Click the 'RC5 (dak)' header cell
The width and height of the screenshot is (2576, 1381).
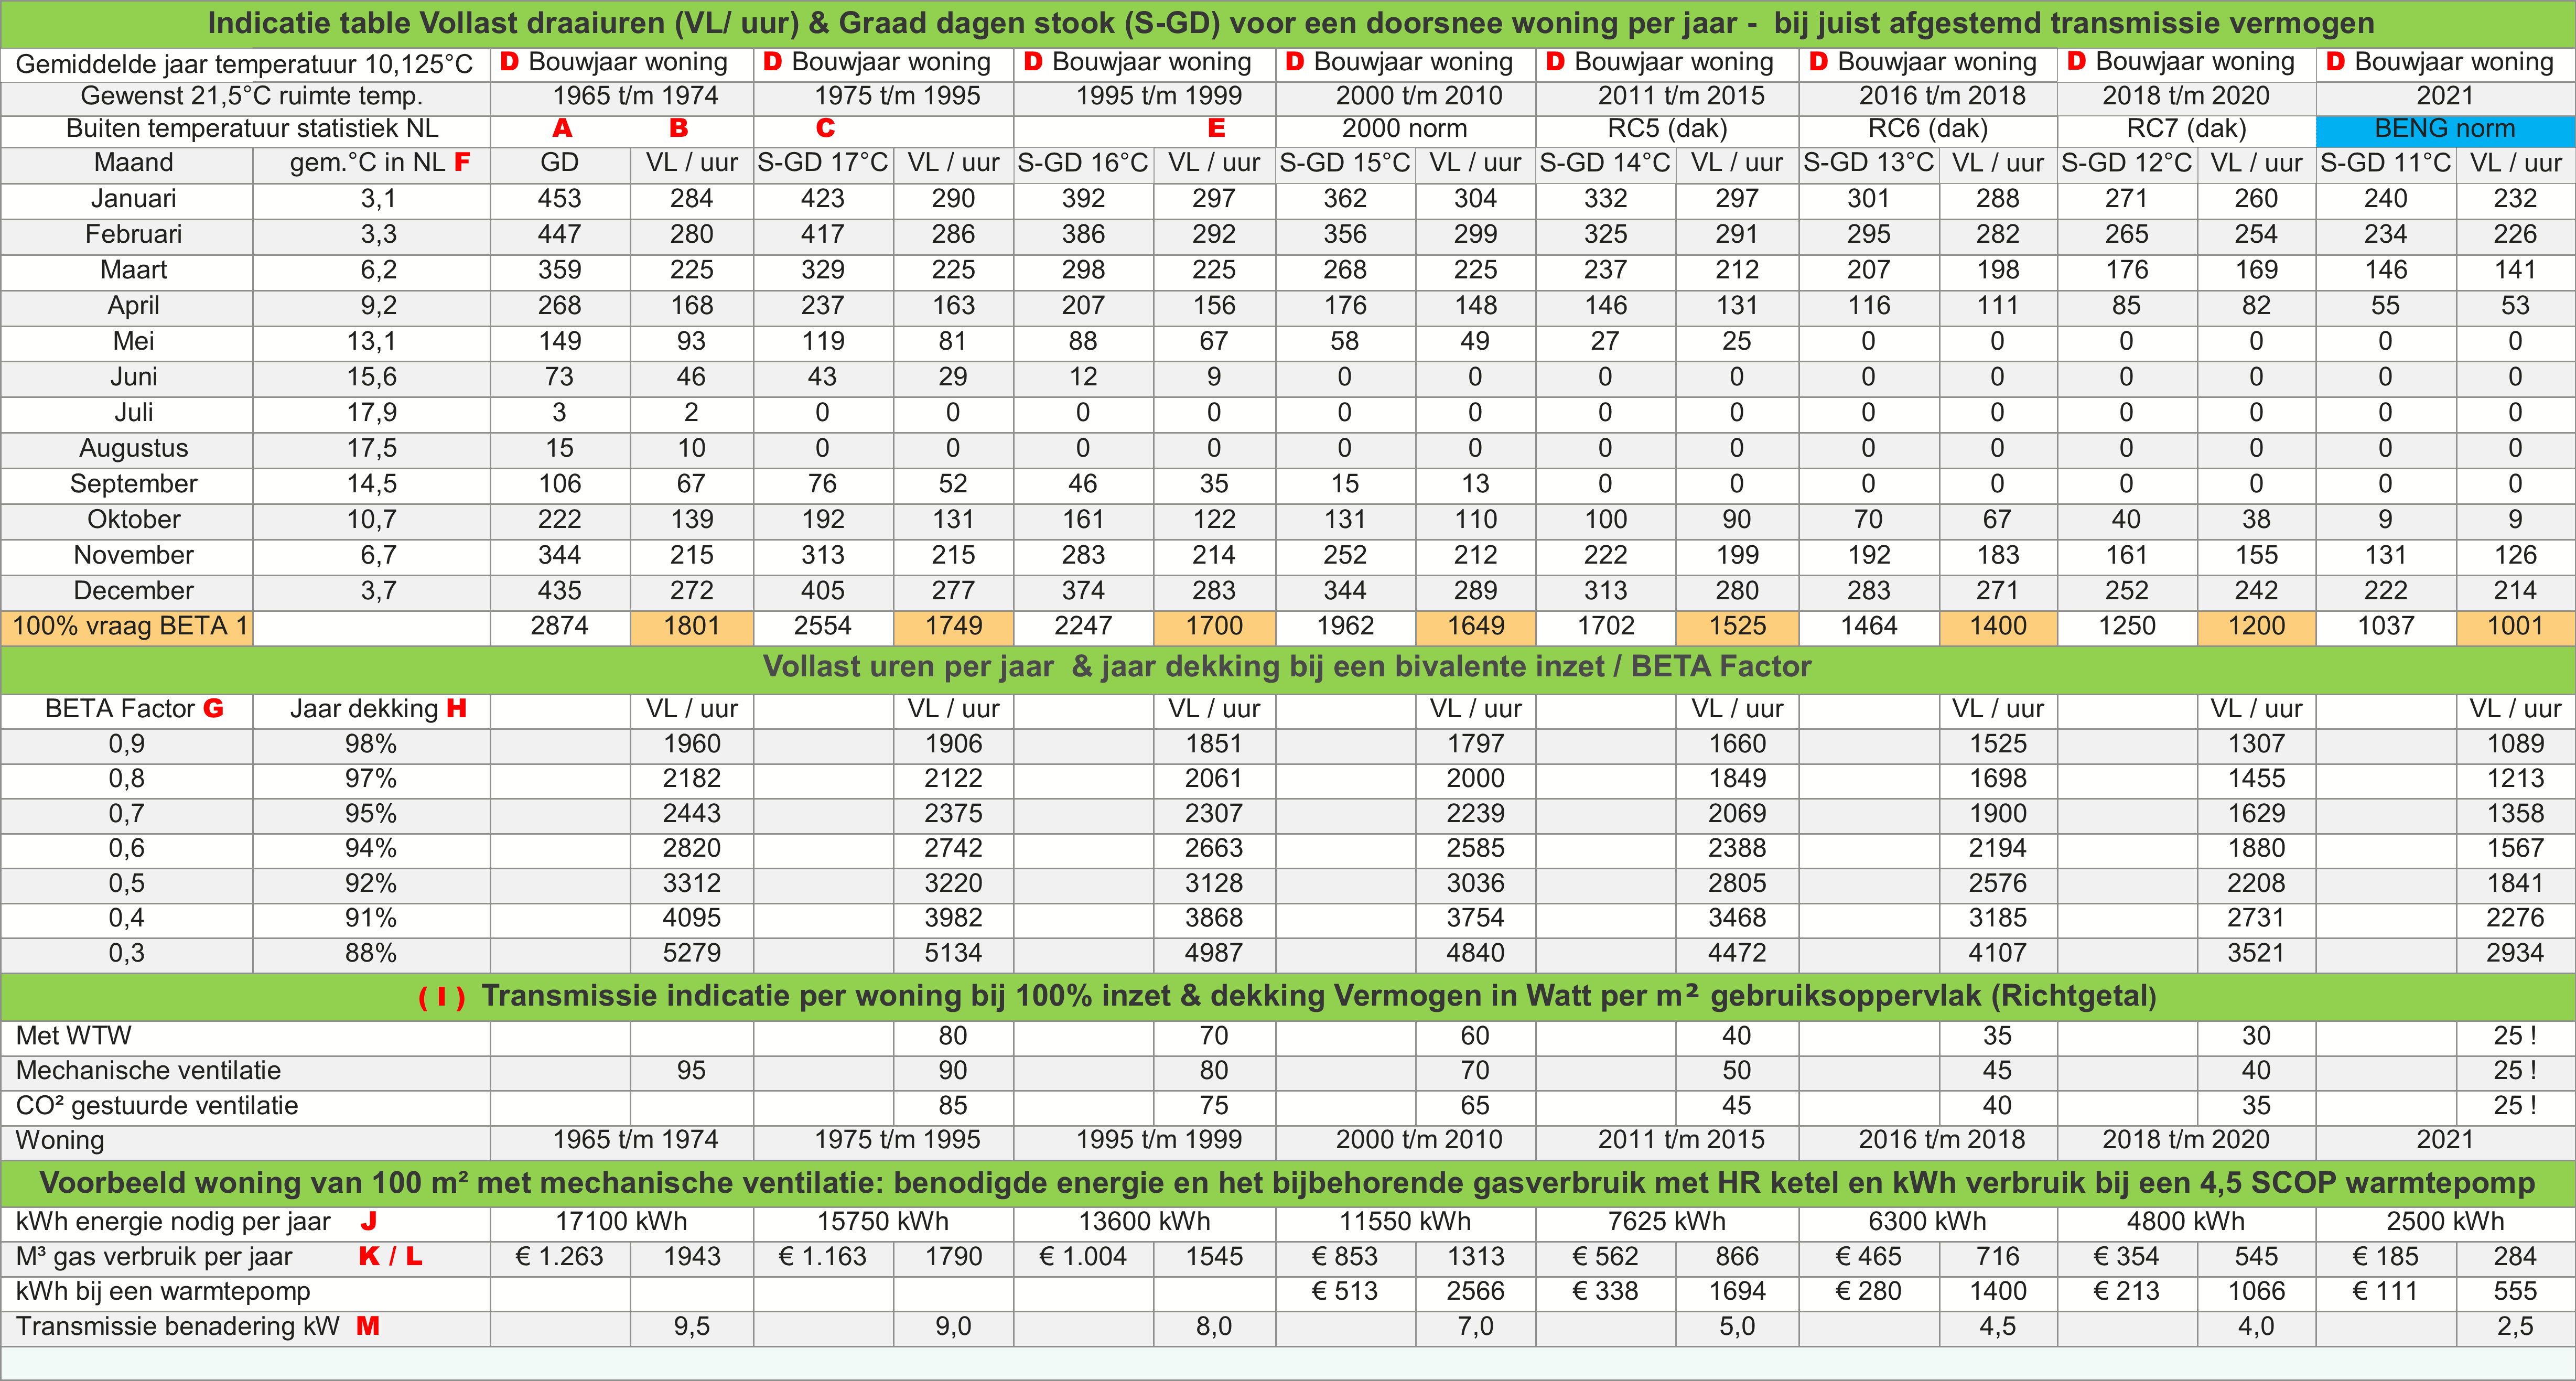(1667, 130)
